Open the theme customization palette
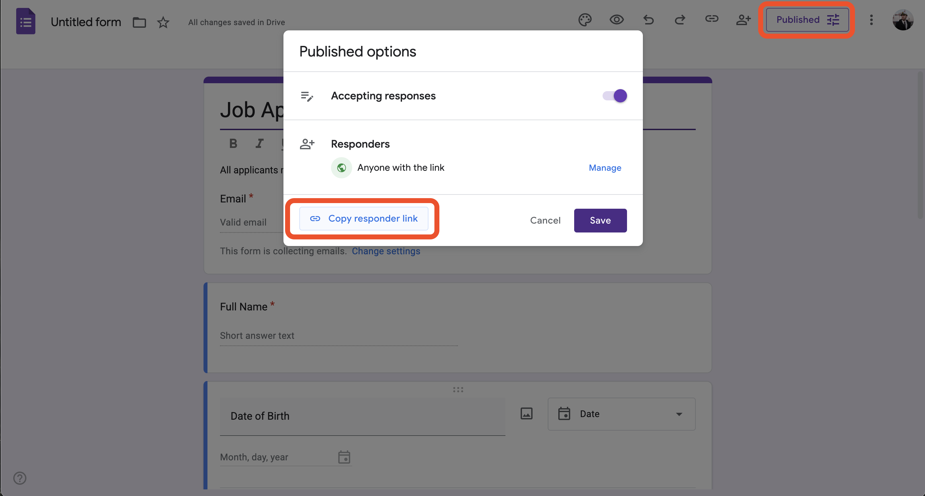 (585, 20)
